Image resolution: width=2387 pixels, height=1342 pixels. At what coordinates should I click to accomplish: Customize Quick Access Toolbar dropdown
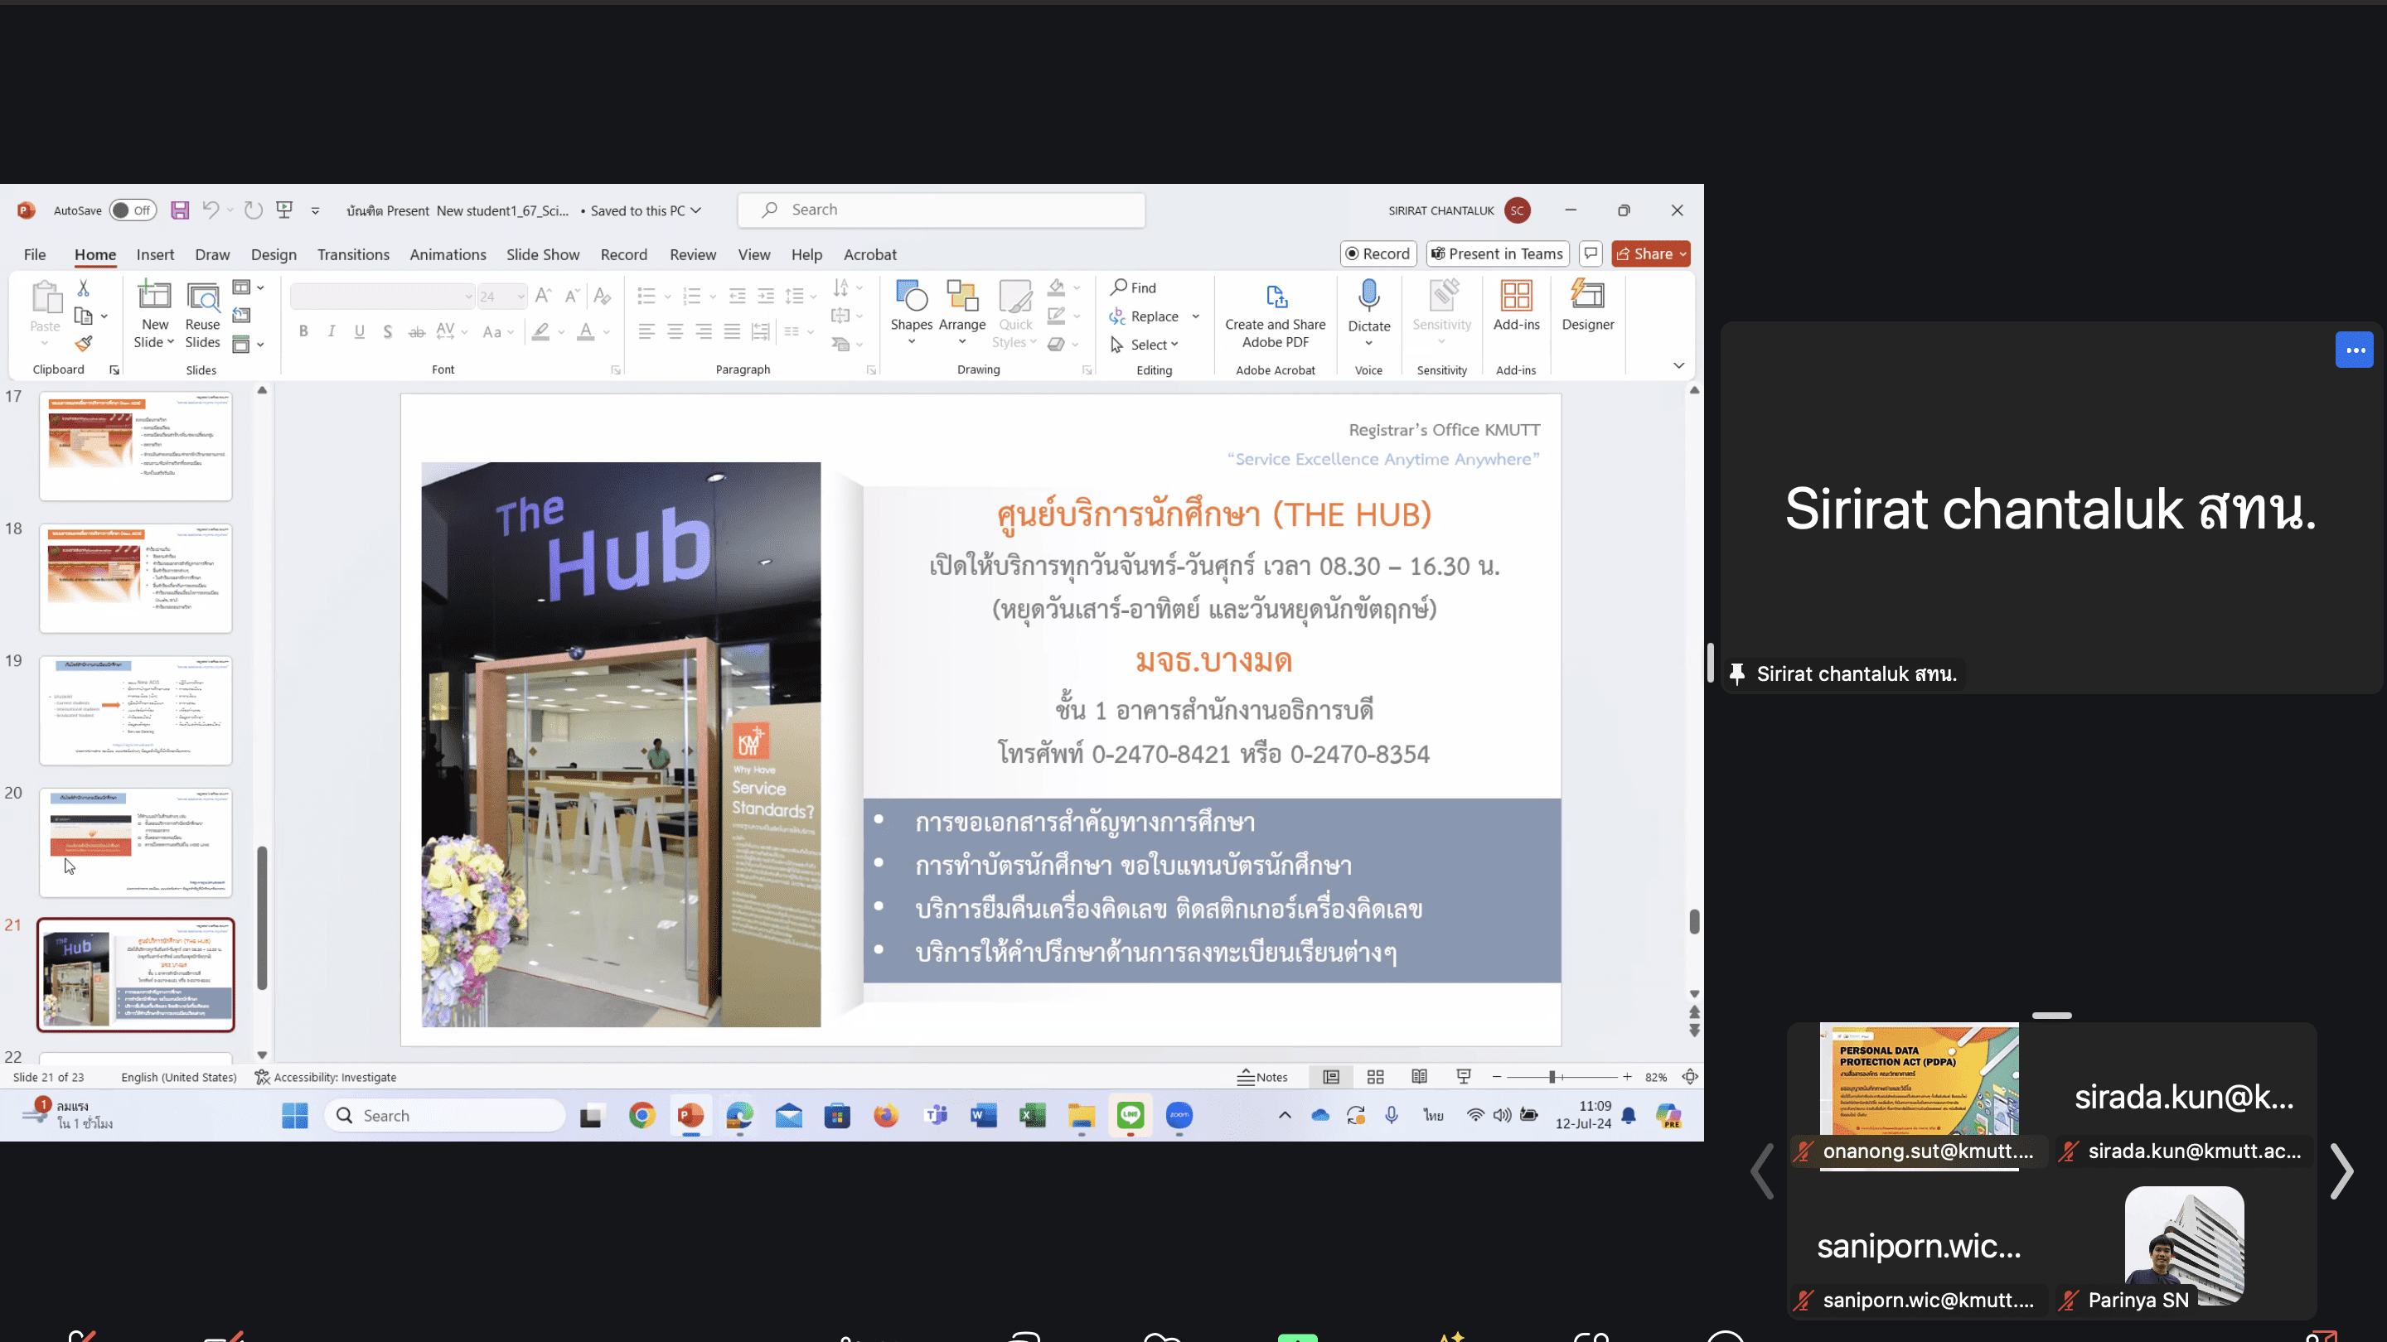(x=315, y=211)
